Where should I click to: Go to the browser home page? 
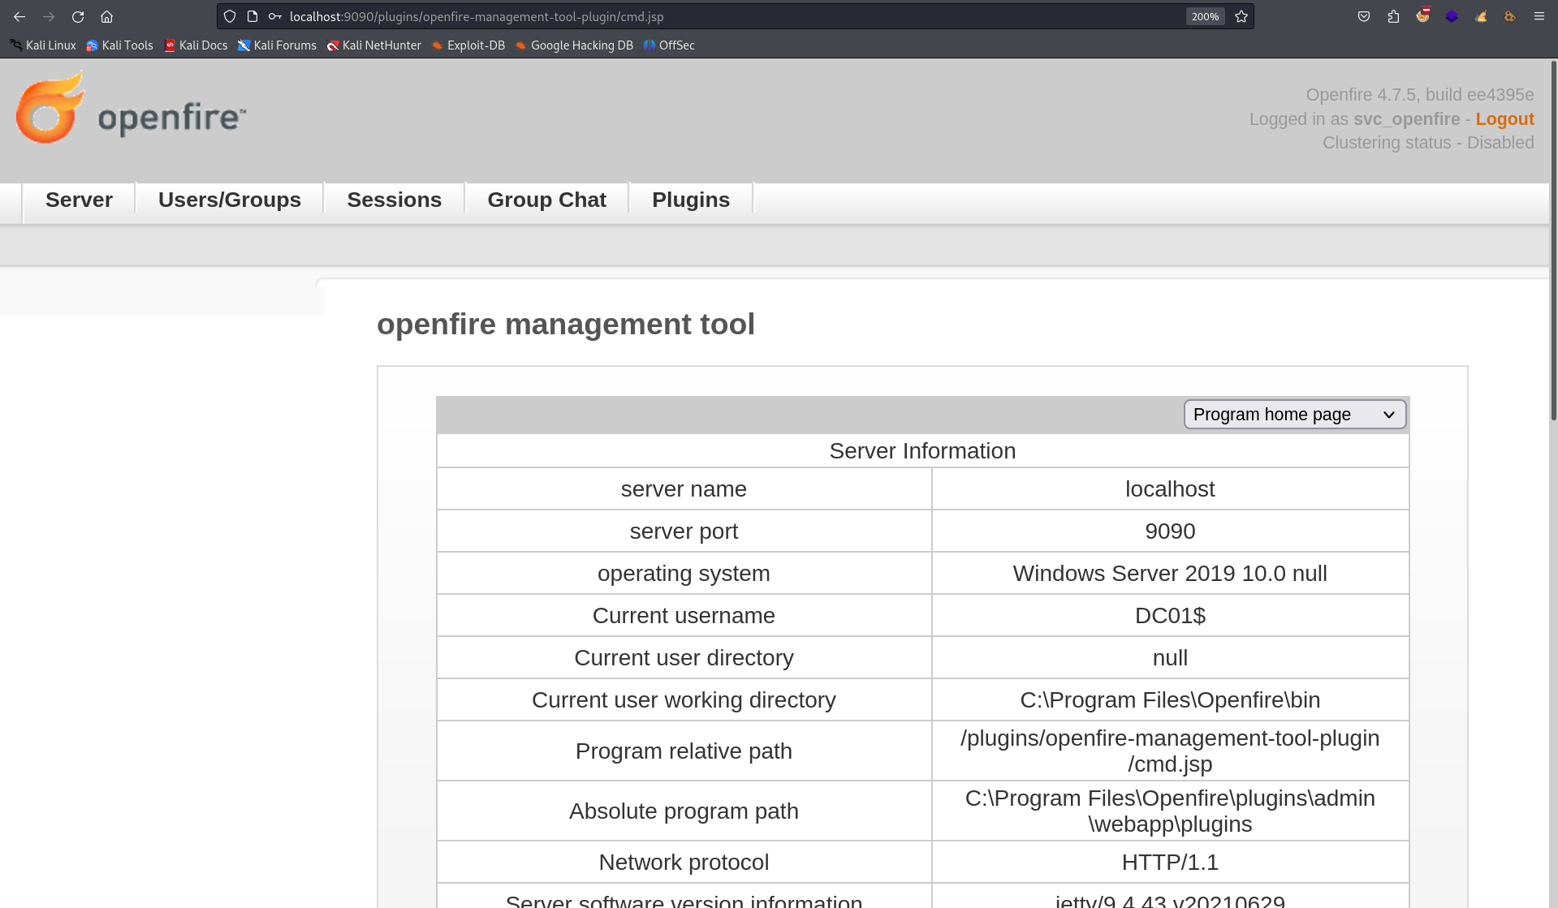[x=106, y=16]
